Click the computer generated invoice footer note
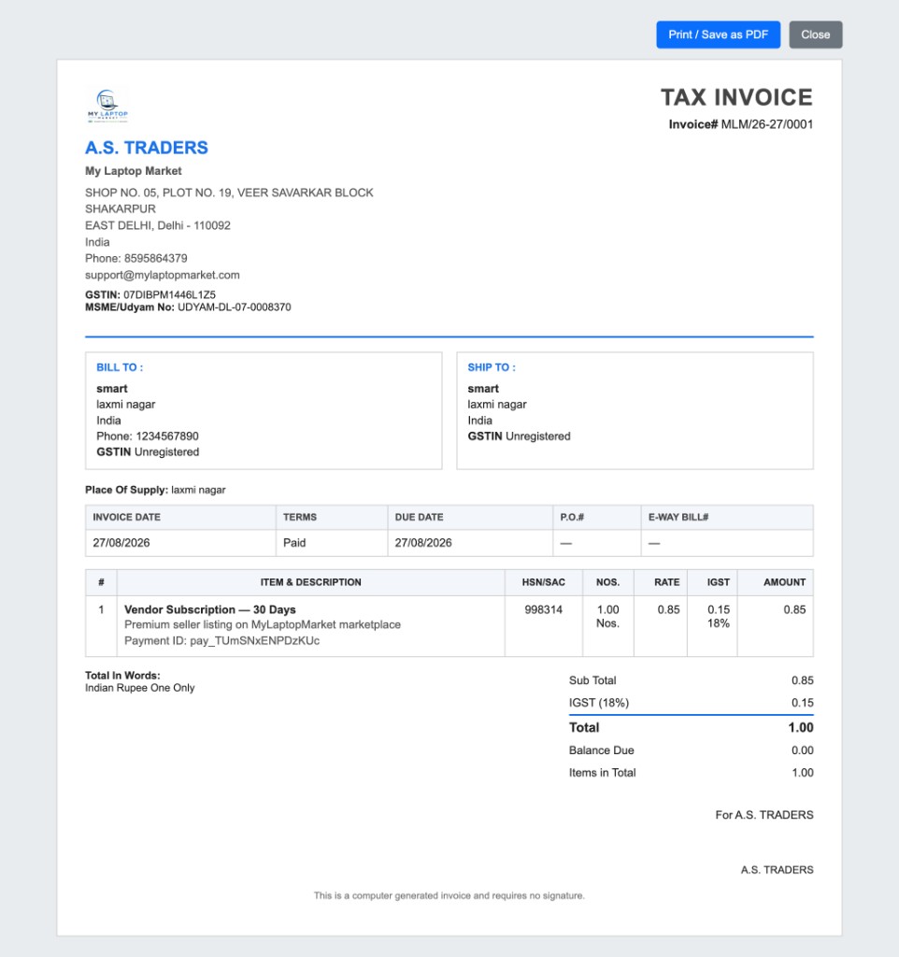The height and width of the screenshot is (957, 899). [x=449, y=896]
